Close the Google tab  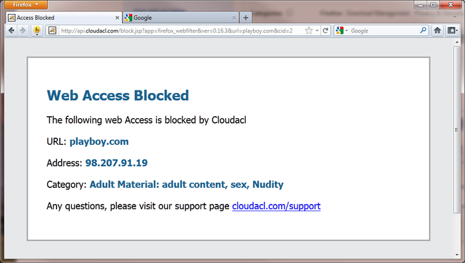click(x=234, y=18)
